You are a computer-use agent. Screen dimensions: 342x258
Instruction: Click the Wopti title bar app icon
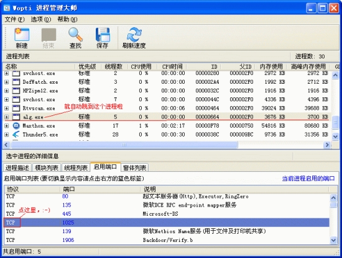coord(7,8)
